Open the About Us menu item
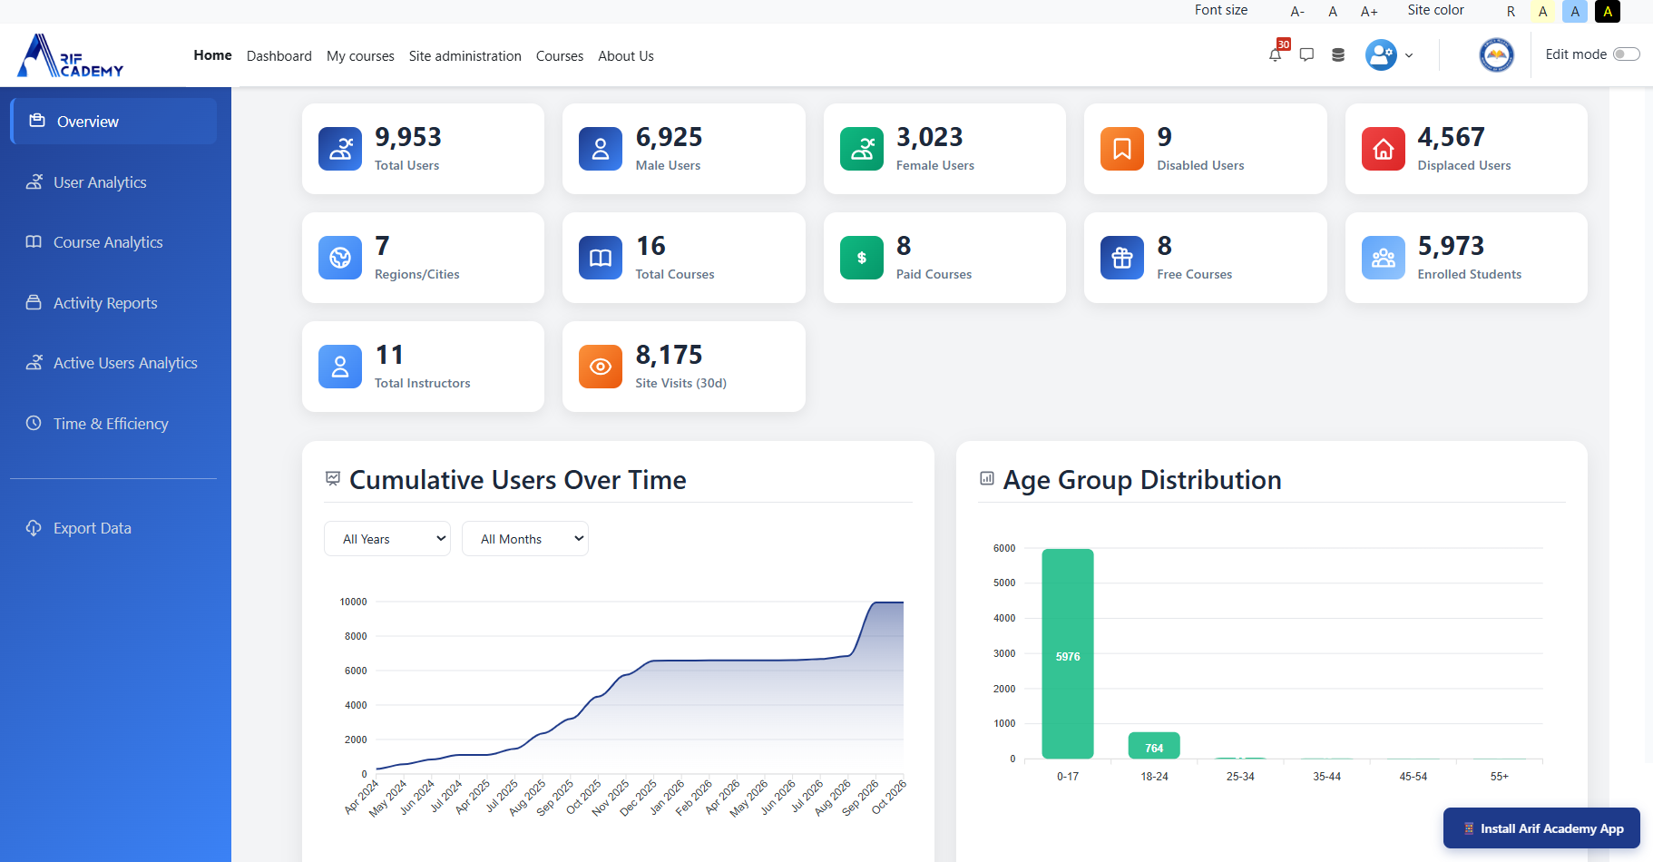This screenshot has width=1653, height=862. (x=626, y=56)
